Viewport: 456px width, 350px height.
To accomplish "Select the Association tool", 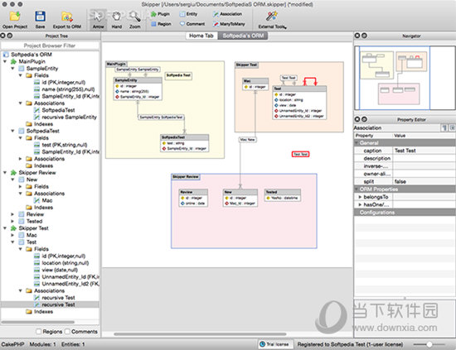I will pyautogui.click(x=227, y=14).
